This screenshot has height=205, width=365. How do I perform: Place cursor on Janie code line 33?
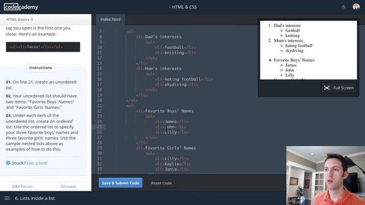click(172, 170)
